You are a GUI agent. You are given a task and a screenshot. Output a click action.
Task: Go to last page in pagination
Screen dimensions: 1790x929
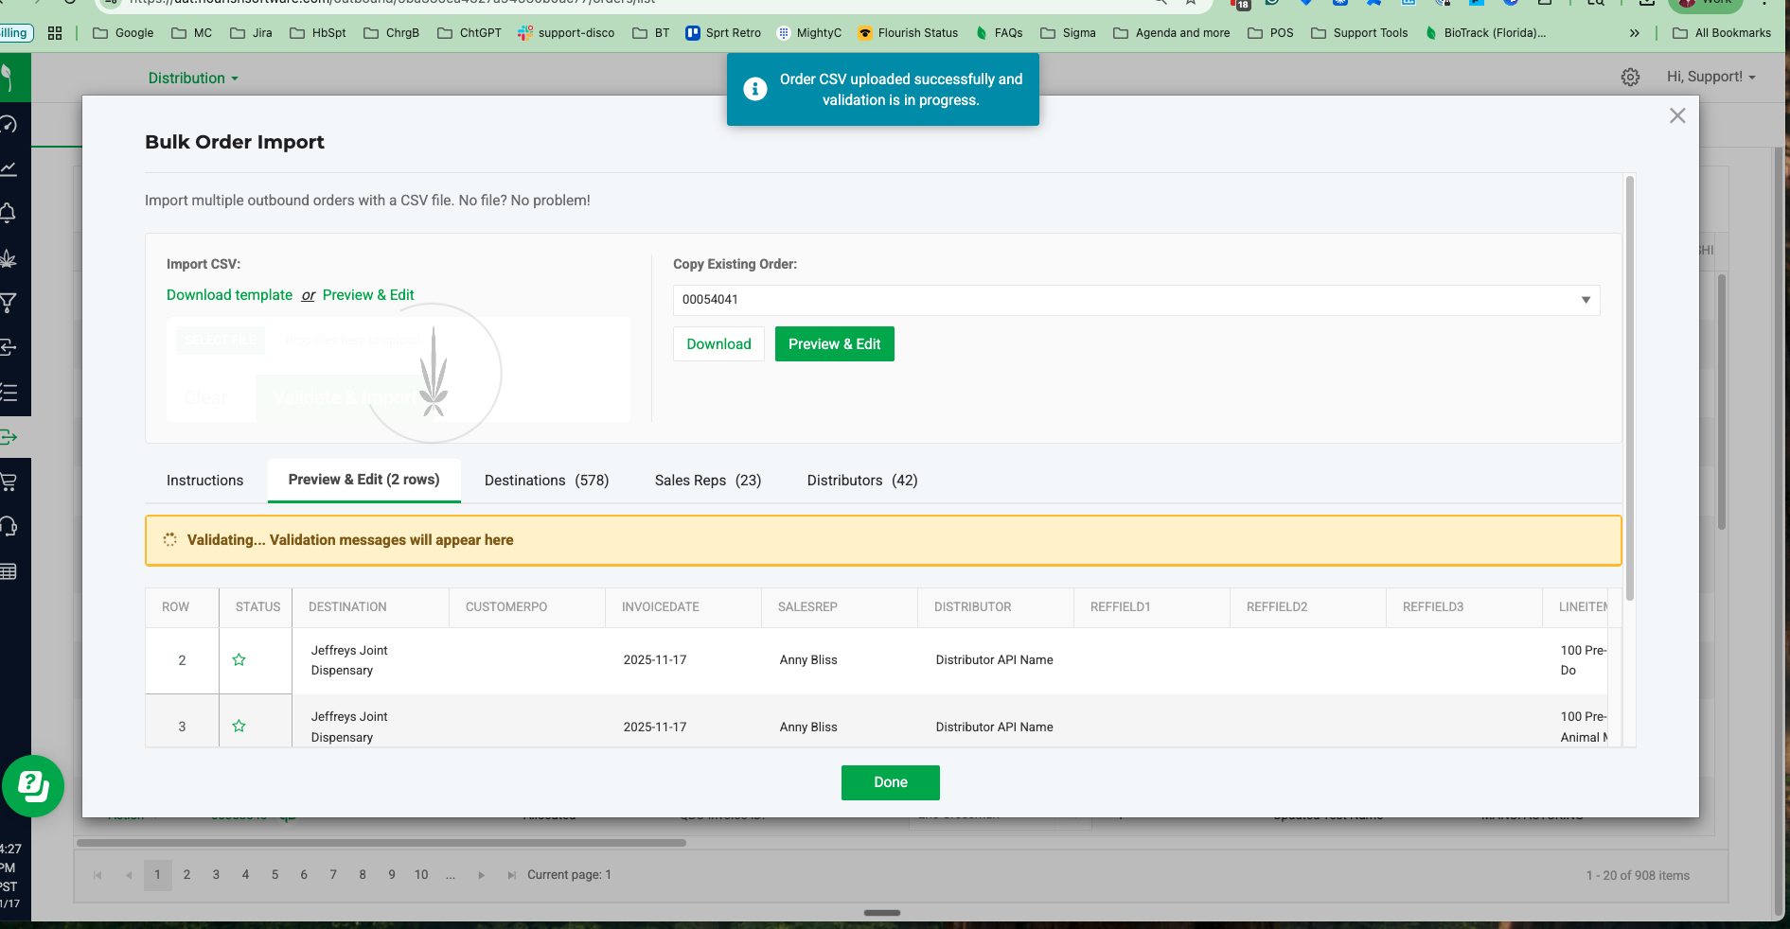click(x=511, y=875)
